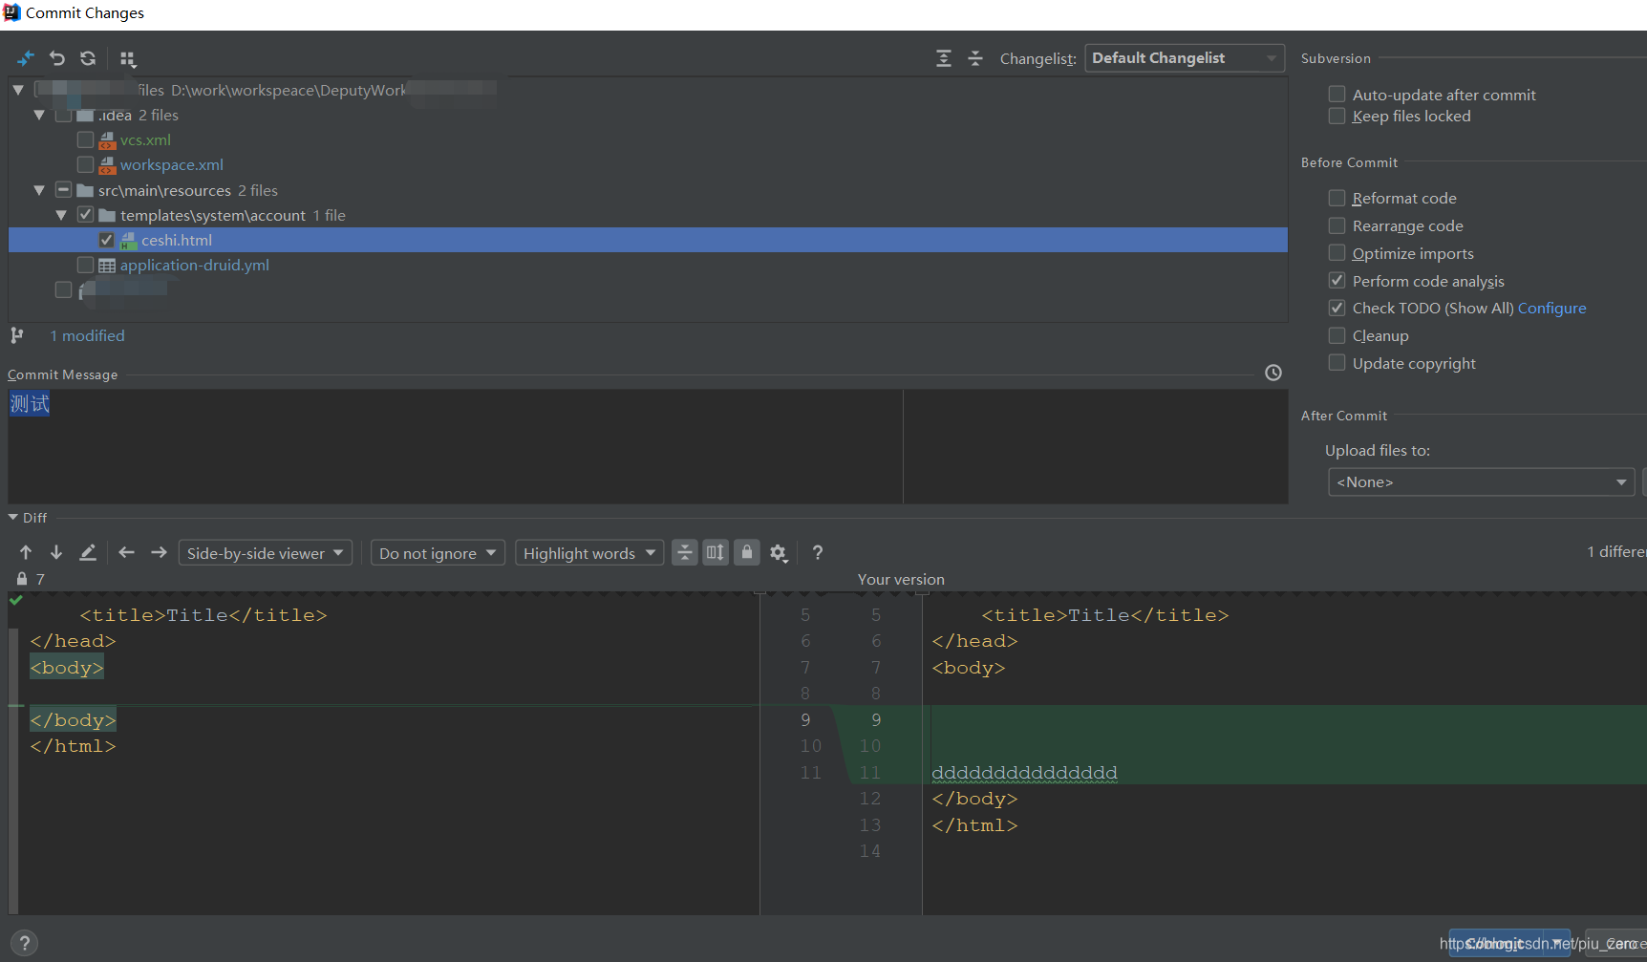The image size is (1647, 962).
Task: Toggle the editor lock icon in diff toolbar
Action: pos(747,552)
